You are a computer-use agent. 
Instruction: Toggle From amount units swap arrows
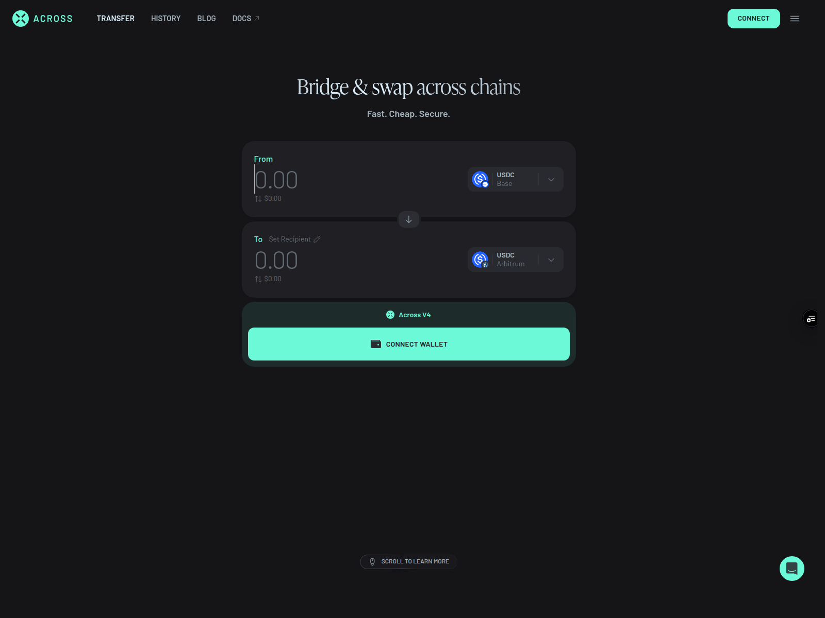coord(258,199)
